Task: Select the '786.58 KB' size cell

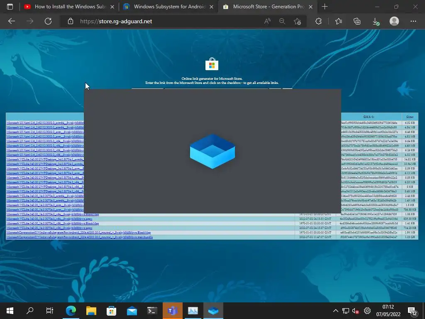Action: (x=410, y=210)
